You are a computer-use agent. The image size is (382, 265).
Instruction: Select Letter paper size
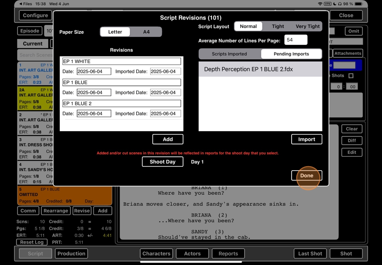tap(115, 32)
